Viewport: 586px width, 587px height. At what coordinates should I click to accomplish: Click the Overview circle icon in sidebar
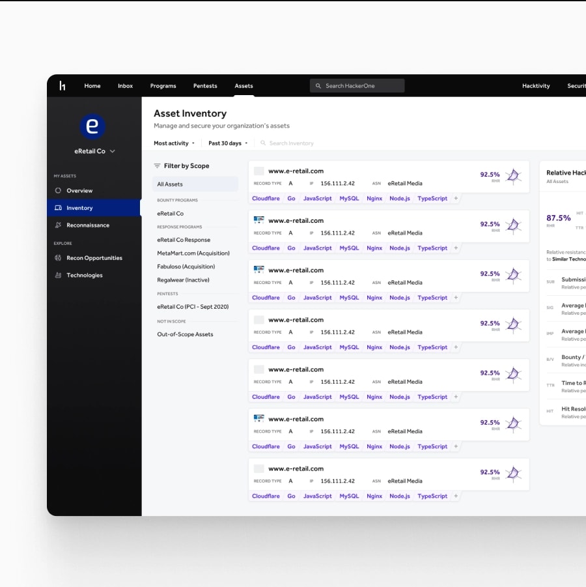58,190
